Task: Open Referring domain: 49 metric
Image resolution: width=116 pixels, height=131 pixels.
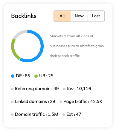Action: tap(37, 89)
